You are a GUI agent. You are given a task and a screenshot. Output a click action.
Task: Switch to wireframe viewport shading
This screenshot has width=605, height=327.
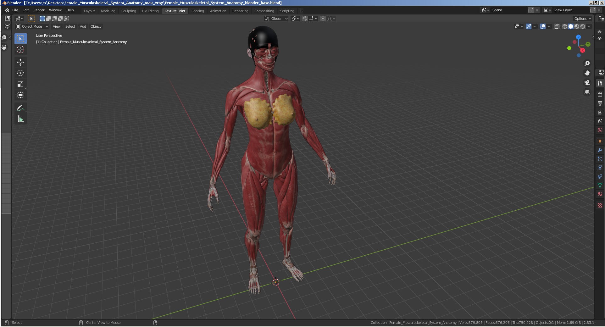[565, 26]
